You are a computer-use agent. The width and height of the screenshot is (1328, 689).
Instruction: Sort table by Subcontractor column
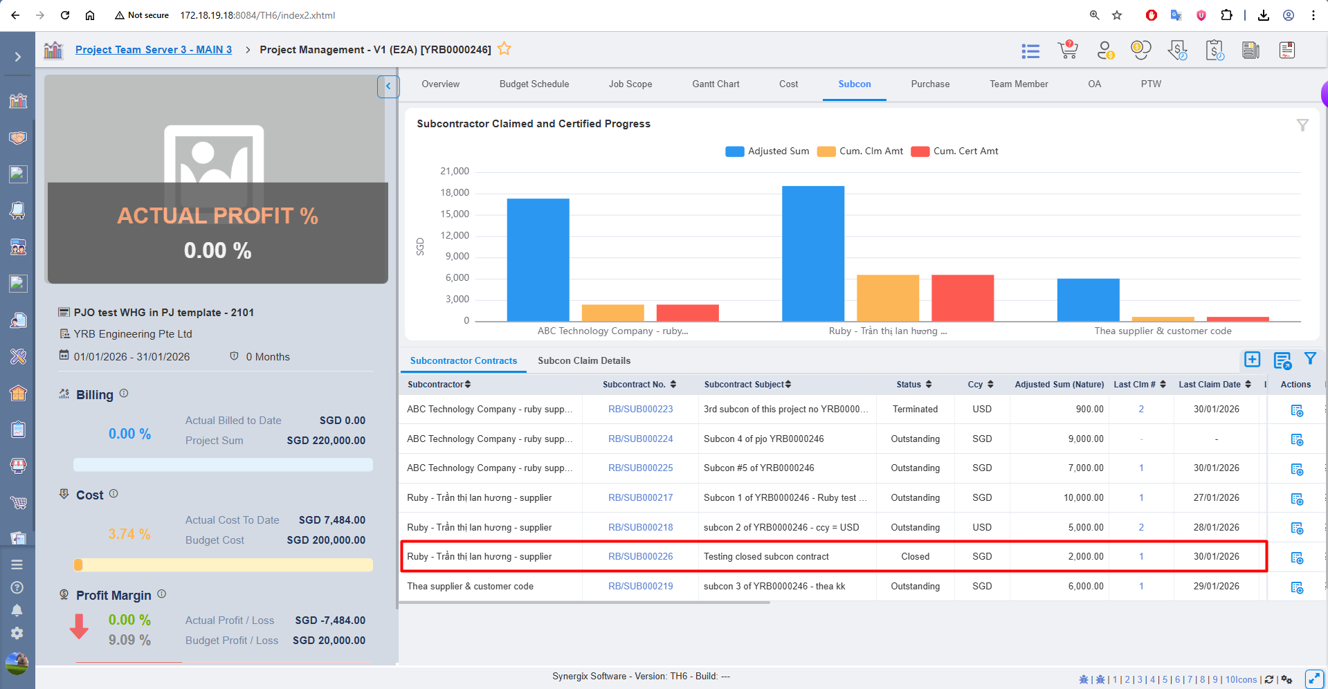coord(439,385)
